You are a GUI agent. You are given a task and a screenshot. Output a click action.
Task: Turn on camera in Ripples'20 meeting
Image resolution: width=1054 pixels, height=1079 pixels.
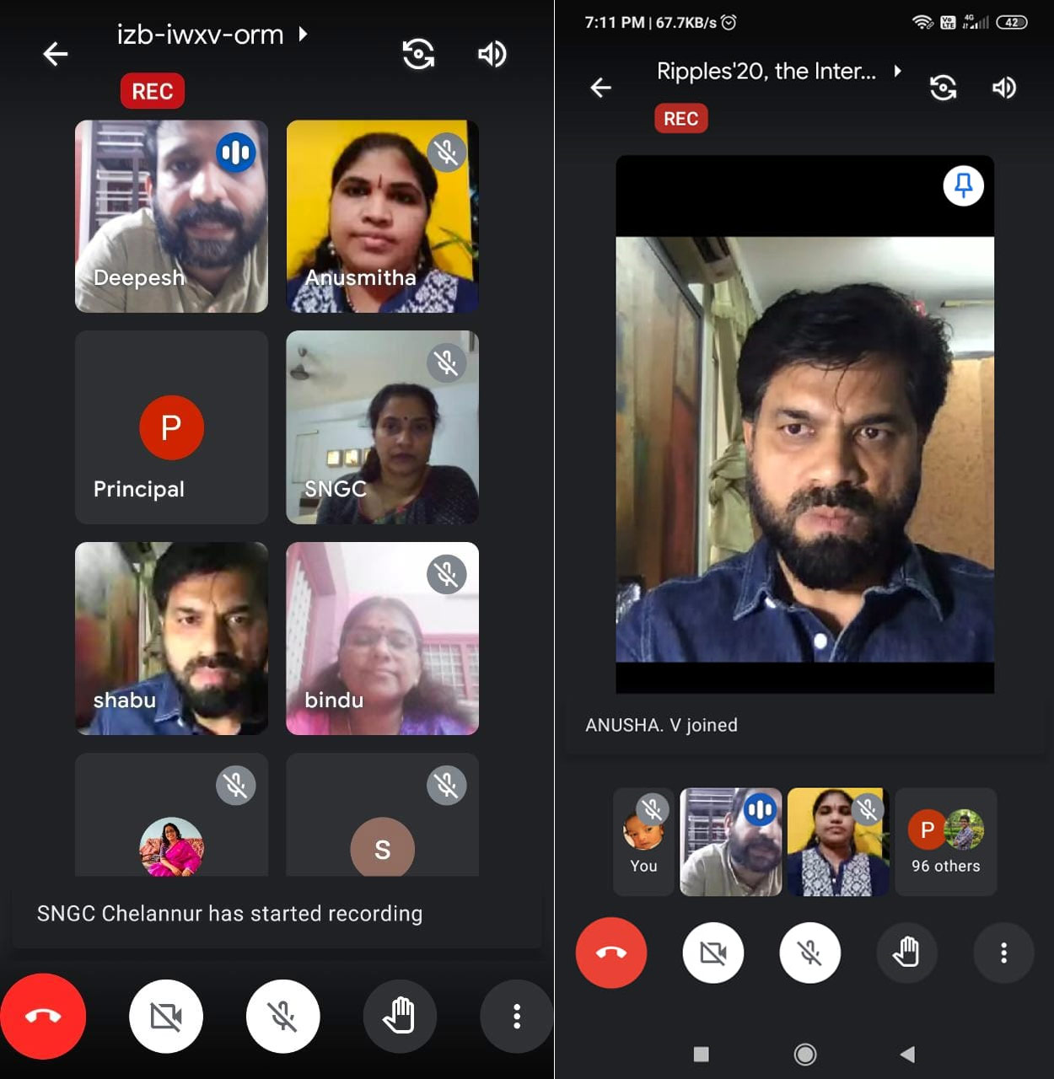(x=713, y=953)
